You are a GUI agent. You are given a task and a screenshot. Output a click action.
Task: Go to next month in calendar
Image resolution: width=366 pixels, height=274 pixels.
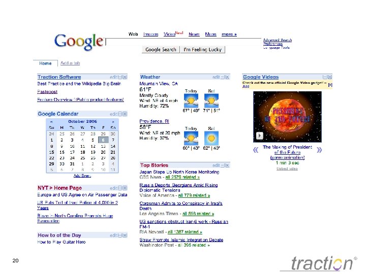[113, 122]
